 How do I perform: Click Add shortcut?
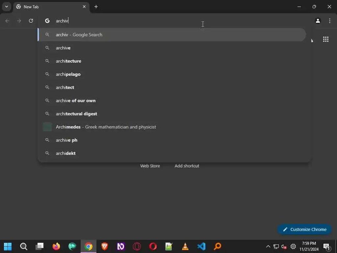point(187,166)
